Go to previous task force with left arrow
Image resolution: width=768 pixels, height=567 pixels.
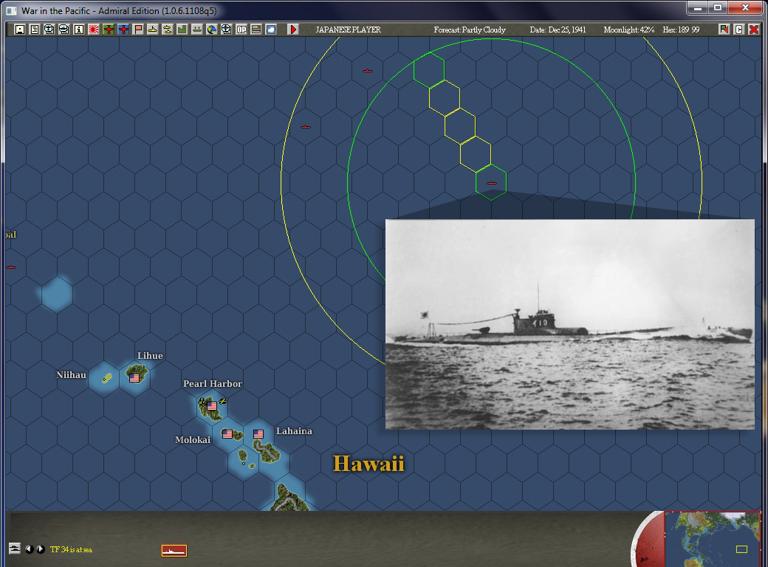(30, 549)
